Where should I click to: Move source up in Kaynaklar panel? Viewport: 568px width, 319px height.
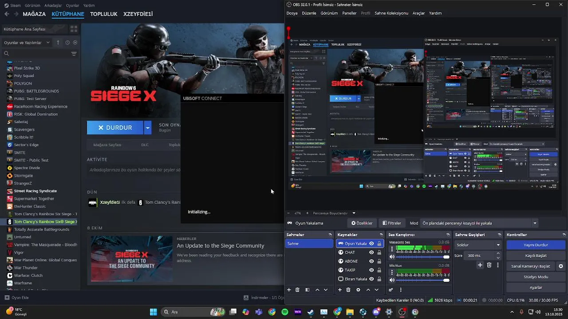368,290
